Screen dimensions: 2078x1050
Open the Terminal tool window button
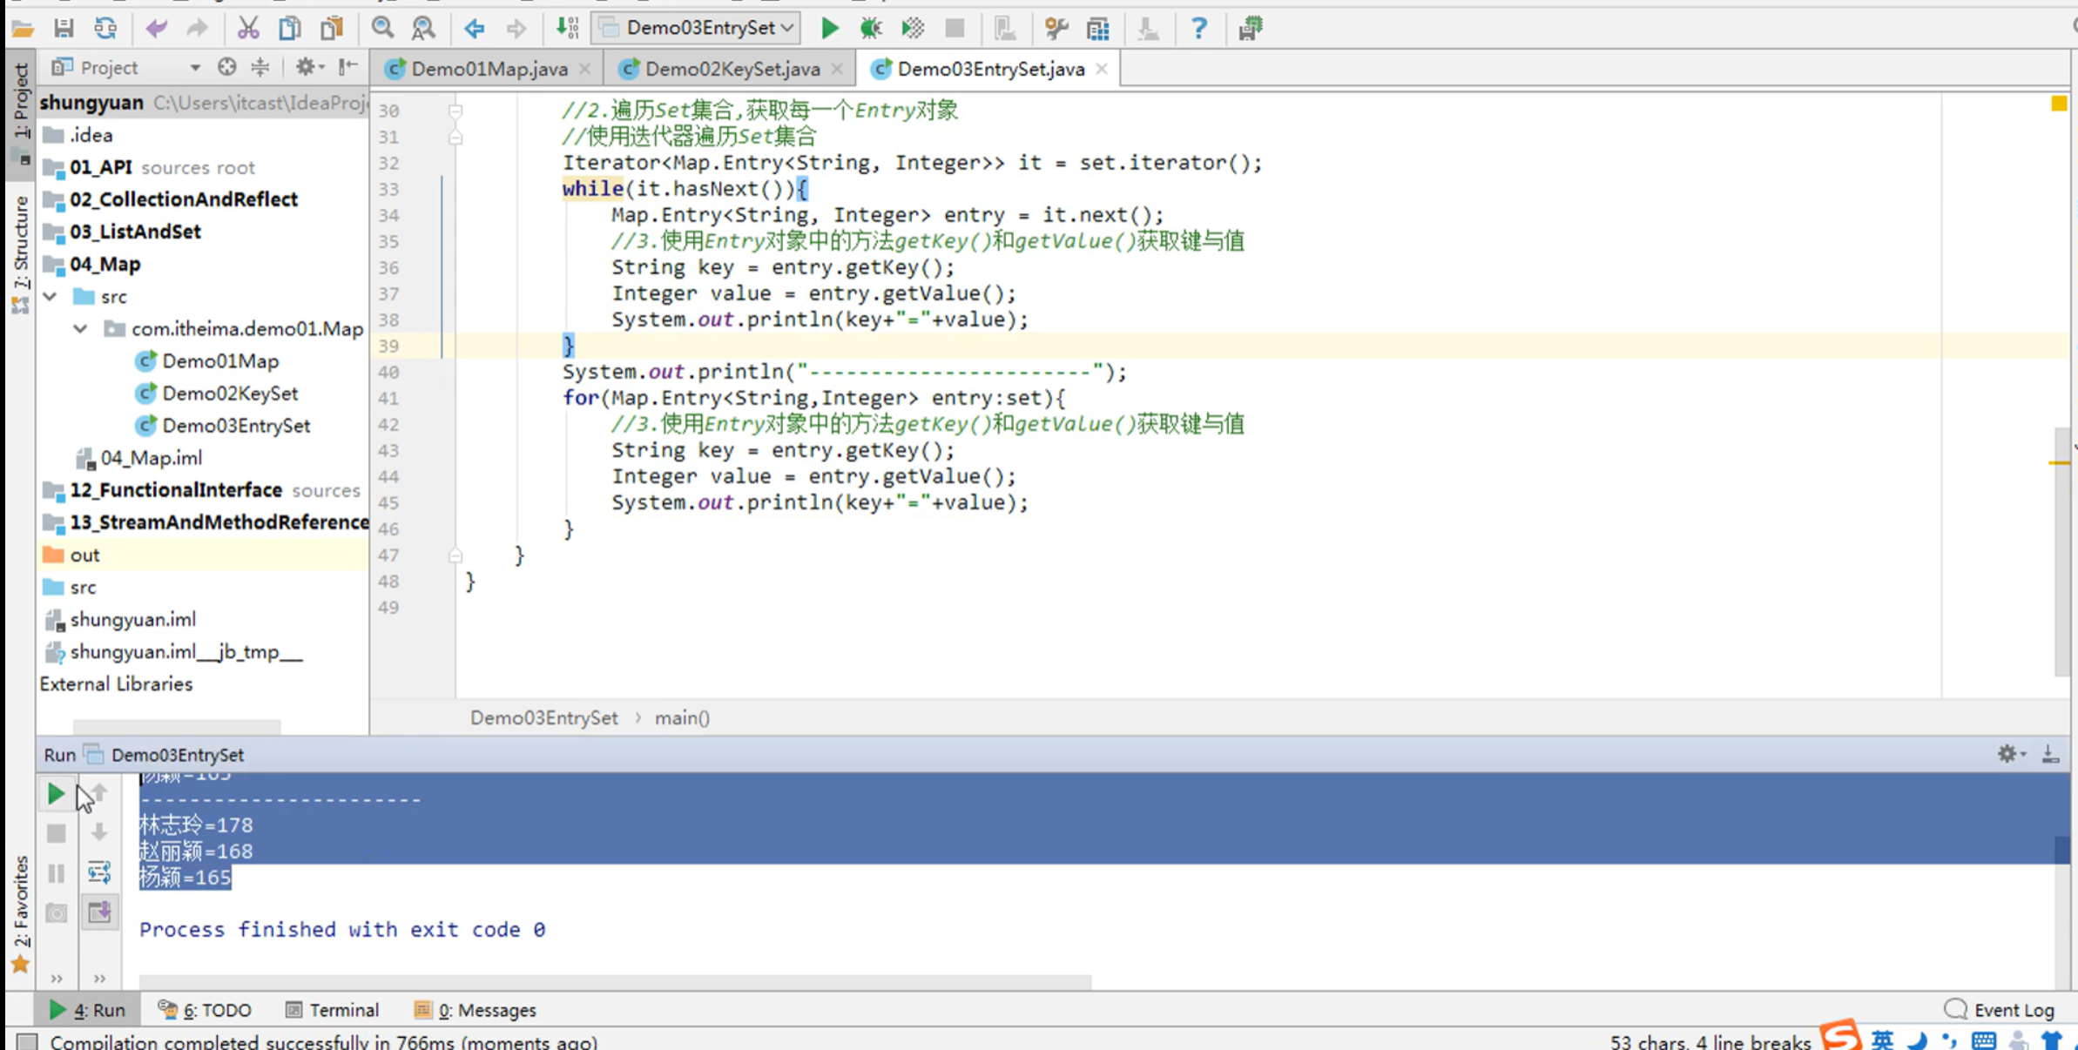tap(333, 1010)
